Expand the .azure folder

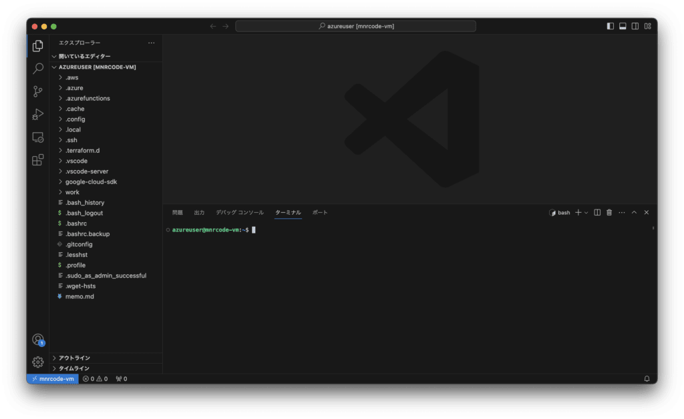[x=106, y=88]
